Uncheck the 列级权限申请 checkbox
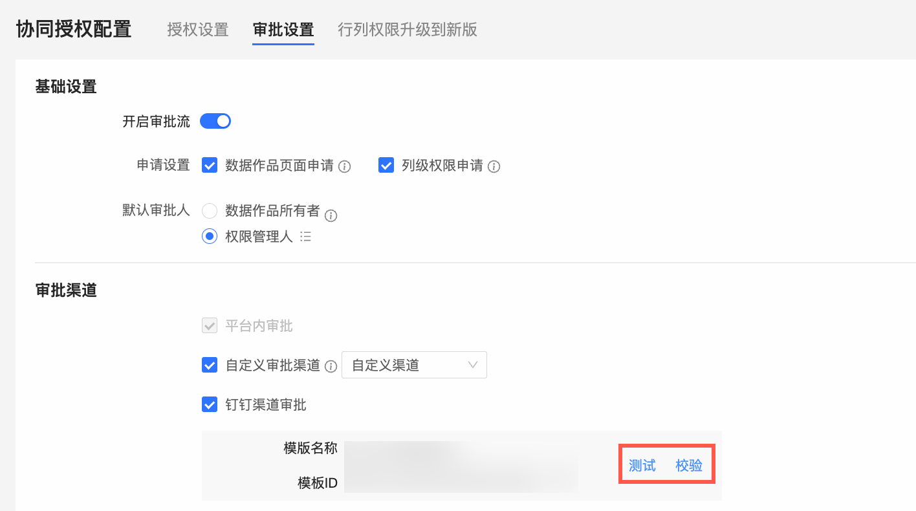 click(386, 166)
